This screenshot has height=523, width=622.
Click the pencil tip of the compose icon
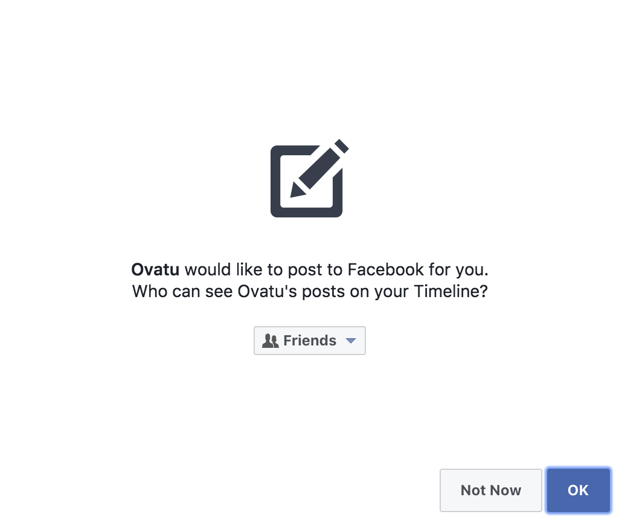(297, 190)
